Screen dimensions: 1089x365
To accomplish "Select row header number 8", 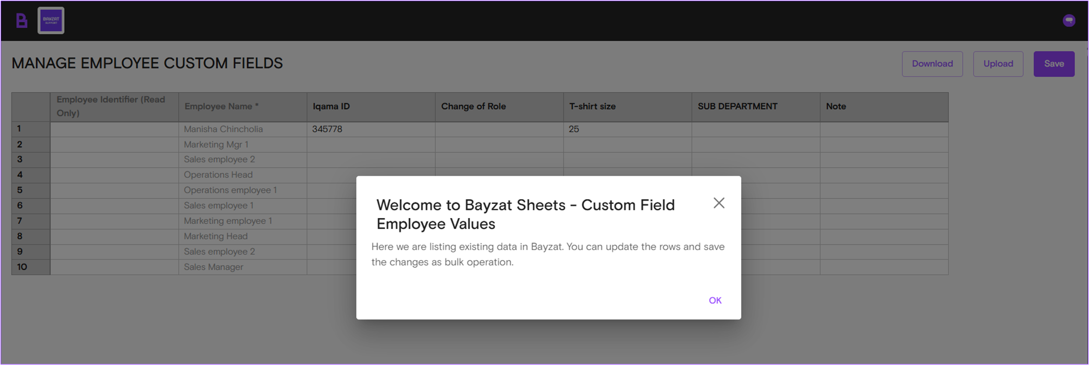I will pos(31,236).
